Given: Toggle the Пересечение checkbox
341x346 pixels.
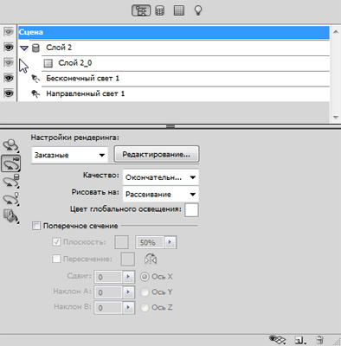Looking at the screenshot, I should [x=56, y=259].
